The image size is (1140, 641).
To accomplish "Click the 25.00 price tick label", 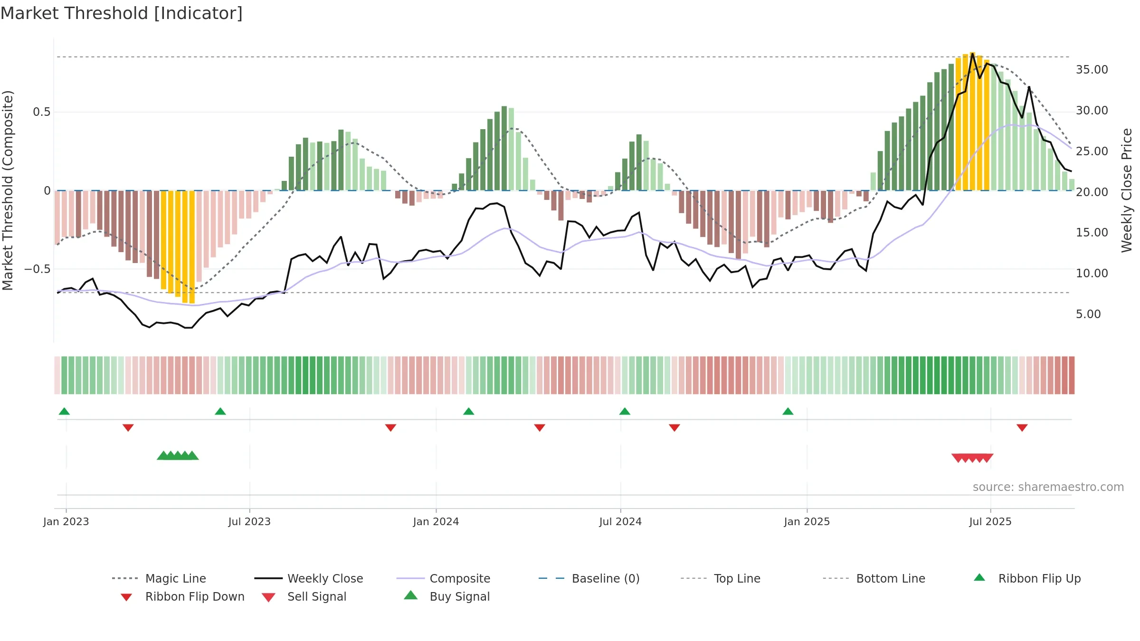I will [1092, 151].
